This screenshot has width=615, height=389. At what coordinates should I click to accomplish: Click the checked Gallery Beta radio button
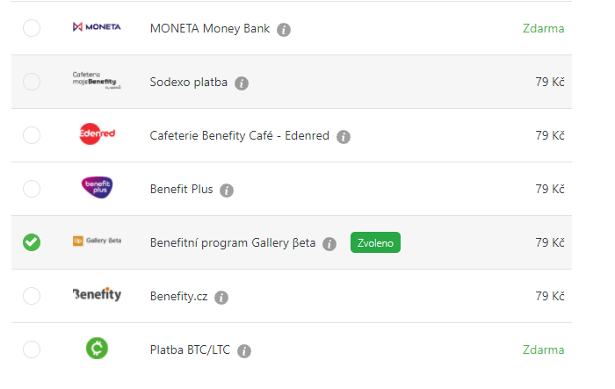32,242
